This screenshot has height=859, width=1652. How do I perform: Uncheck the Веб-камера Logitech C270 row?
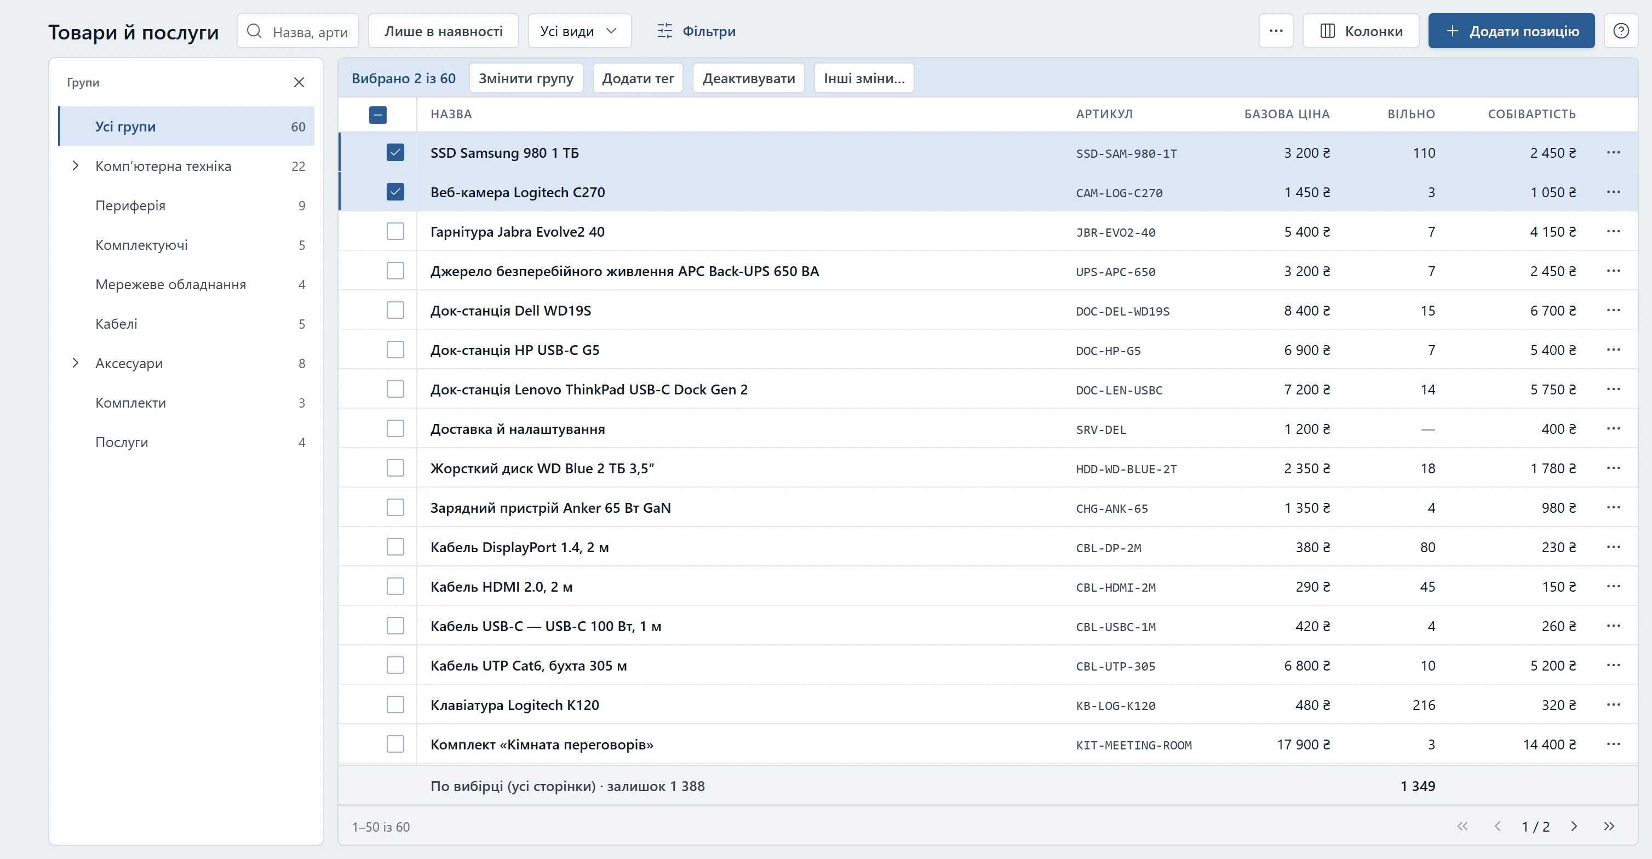tap(395, 192)
